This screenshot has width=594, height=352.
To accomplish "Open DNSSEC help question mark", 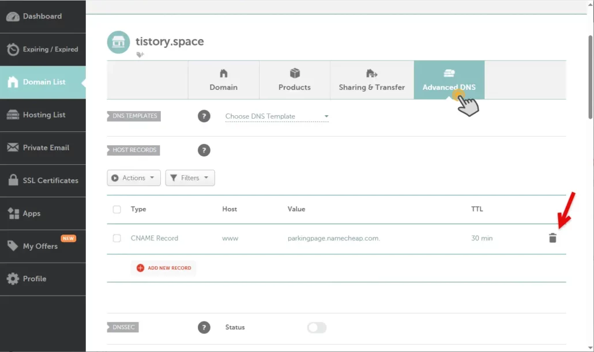I will point(204,327).
